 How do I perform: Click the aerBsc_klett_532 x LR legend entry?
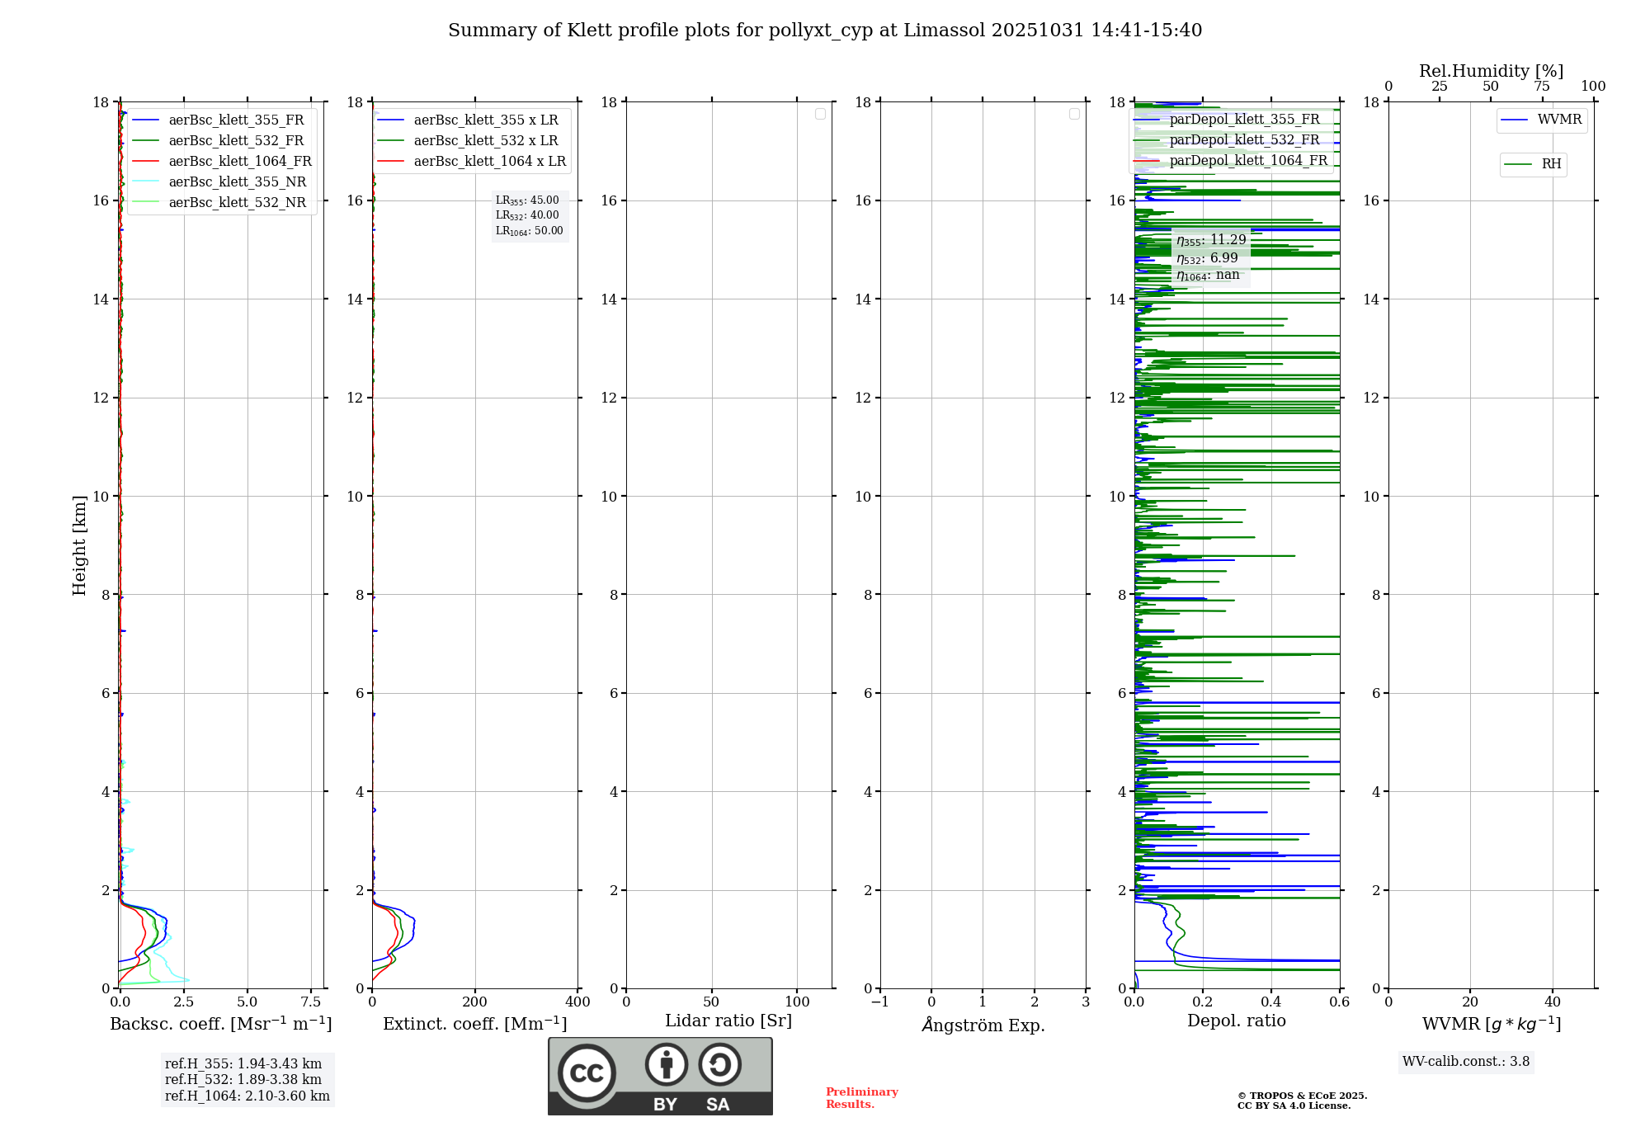click(x=485, y=141)
